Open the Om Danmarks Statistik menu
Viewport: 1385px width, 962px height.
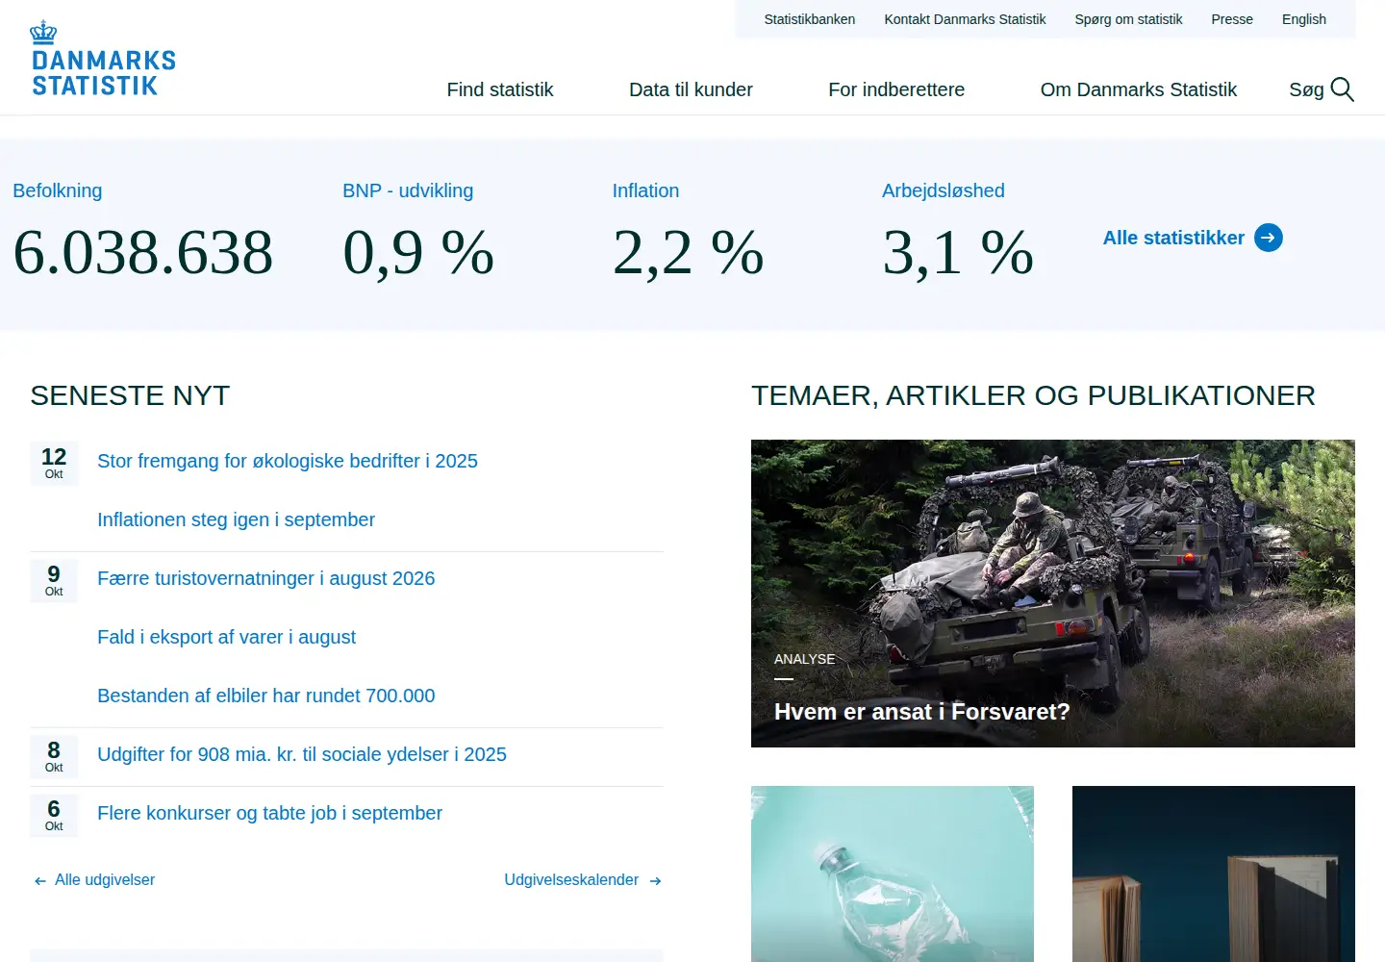(x=1139, y=89)
